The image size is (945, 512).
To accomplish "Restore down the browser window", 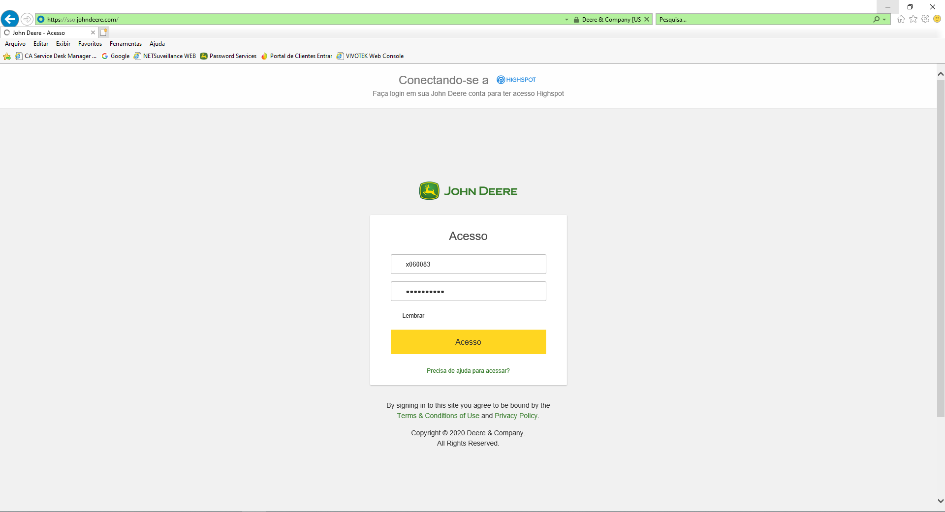I will pos(910,7).
